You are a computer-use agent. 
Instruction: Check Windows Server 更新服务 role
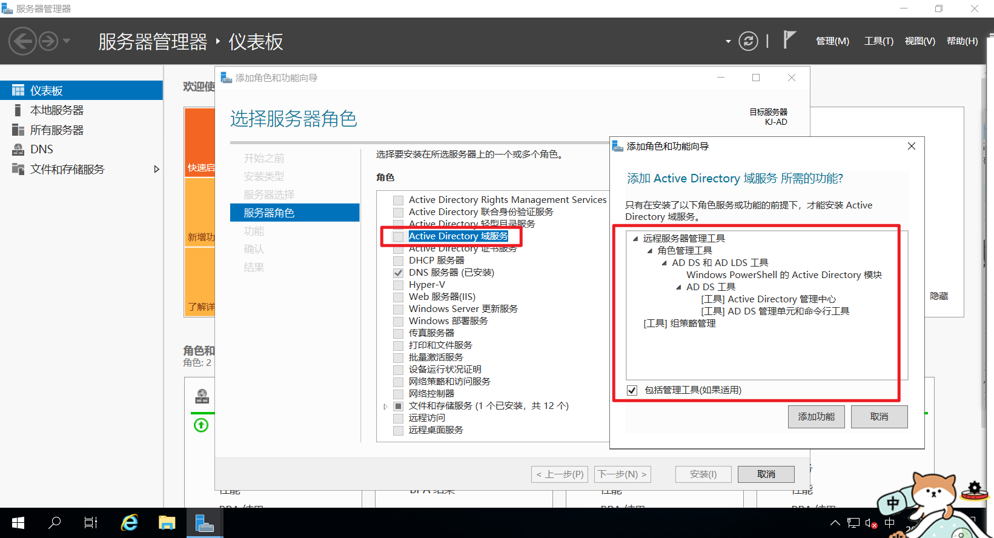pyautogui.click(x=398, y=309)
